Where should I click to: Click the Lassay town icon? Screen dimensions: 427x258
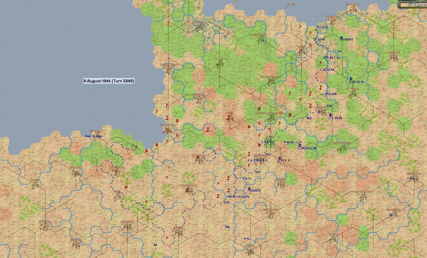point(281,185)
